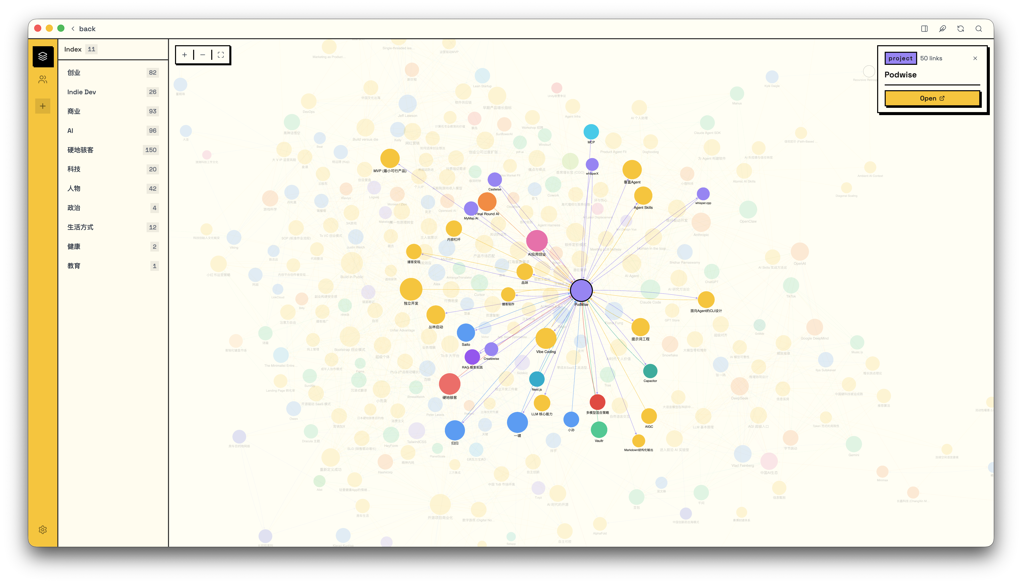1022x584 pixels.
Task: Fit graph to screen icon
Action: pos(221,55)
